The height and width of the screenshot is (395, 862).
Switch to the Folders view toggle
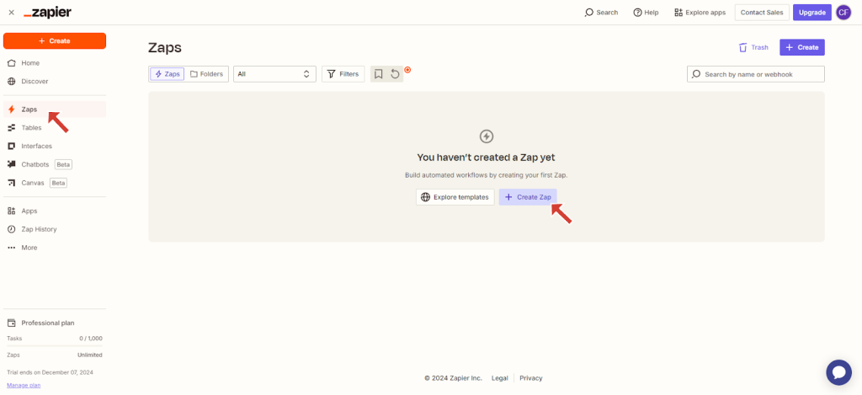point(207,74)
